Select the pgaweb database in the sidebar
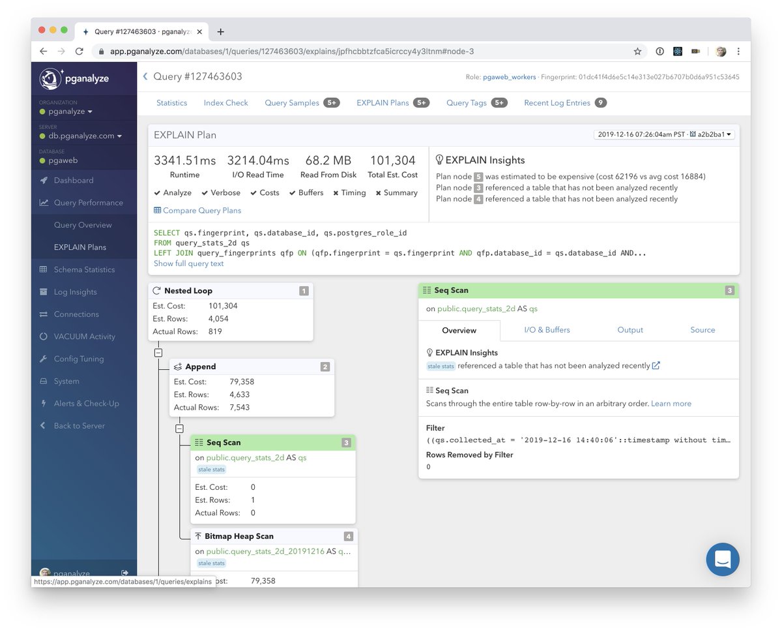782x632 pixels. click(x=62, y=160)
